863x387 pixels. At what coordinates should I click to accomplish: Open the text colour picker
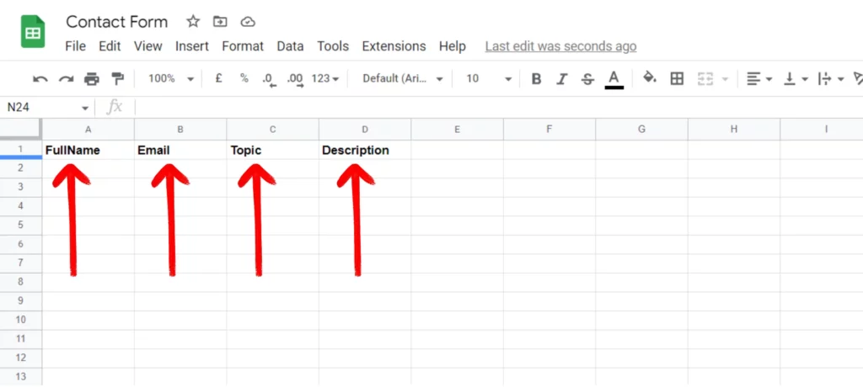coord(614,79)
